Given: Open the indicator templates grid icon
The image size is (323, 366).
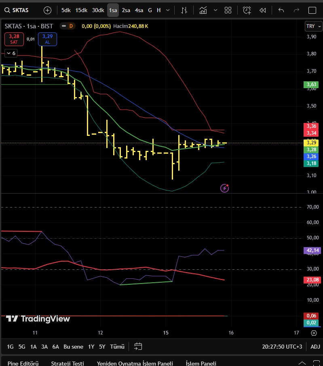Looking at the screenshot, I should point(228,10).
